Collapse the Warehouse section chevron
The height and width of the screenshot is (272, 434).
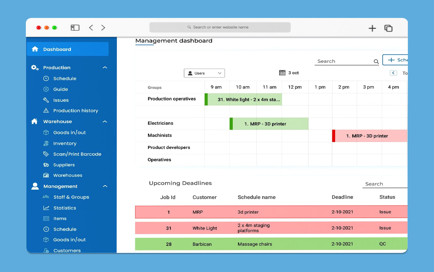(x=105, y=122)
